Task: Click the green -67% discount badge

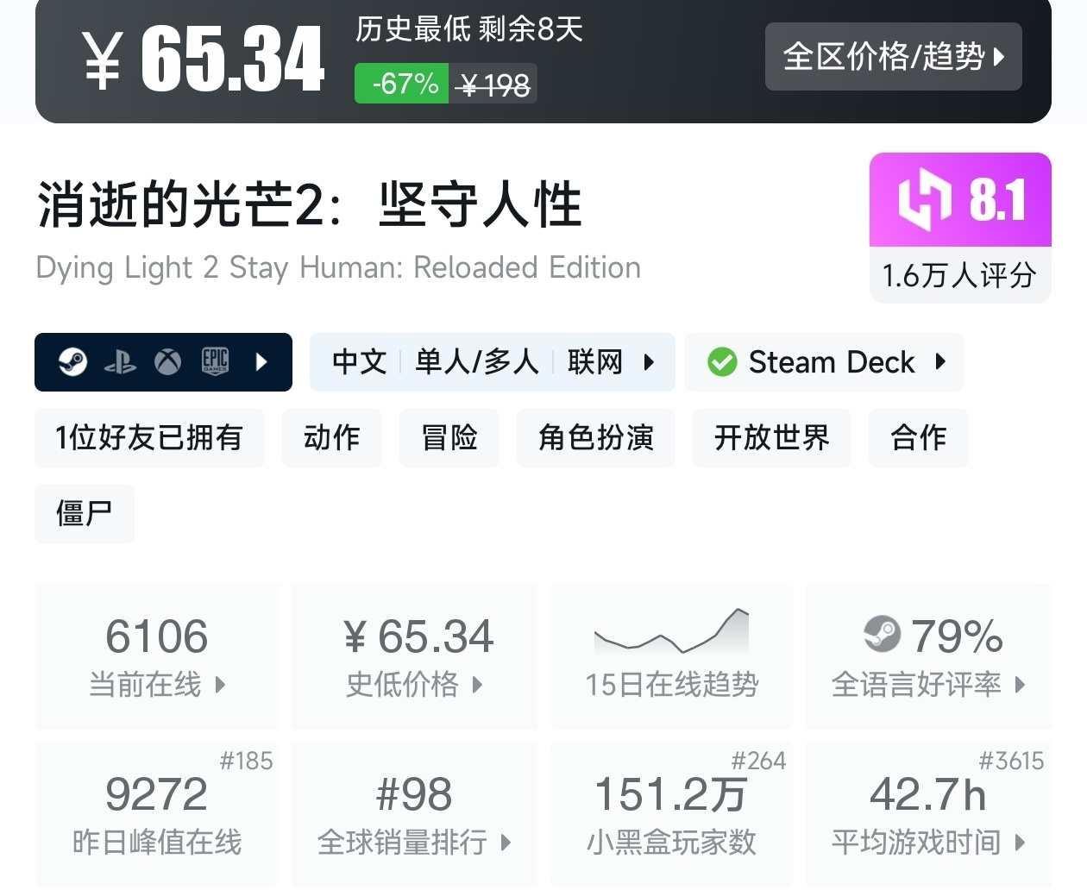Action: (x=402, y=85)
